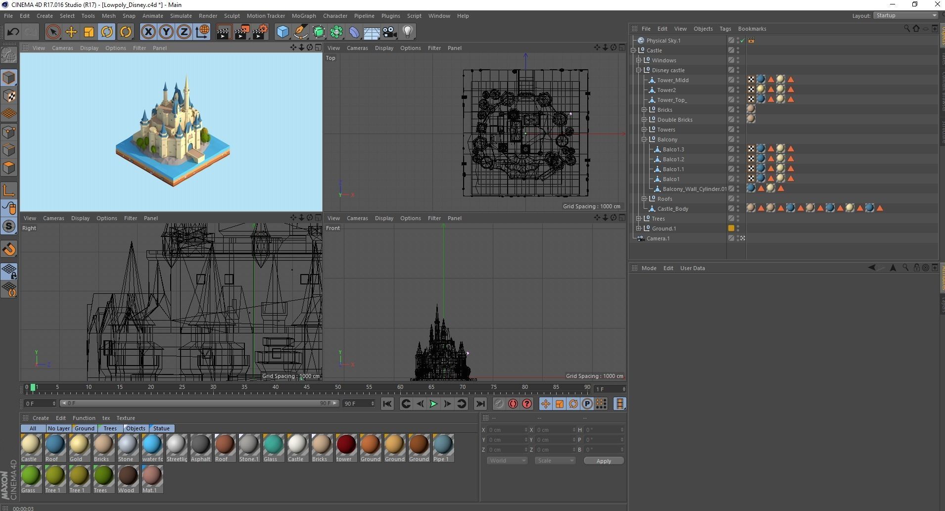Render active view clapperboard icon
The height and width of the screenshot is (511, 945).
coord(224,32)
